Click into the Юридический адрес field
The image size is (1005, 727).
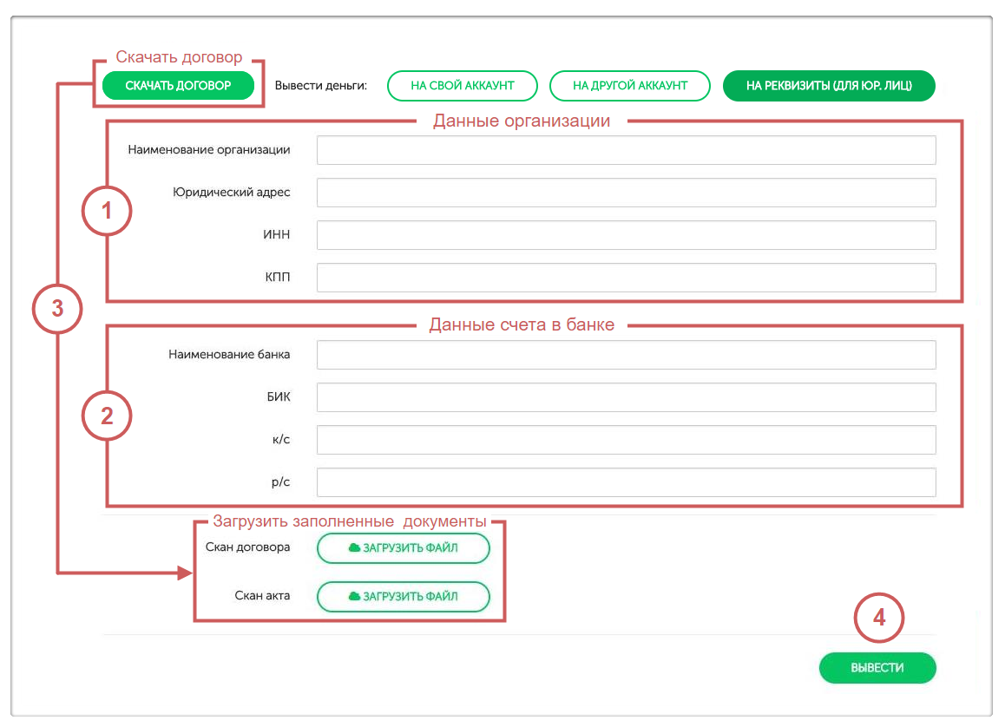[626, 193]
